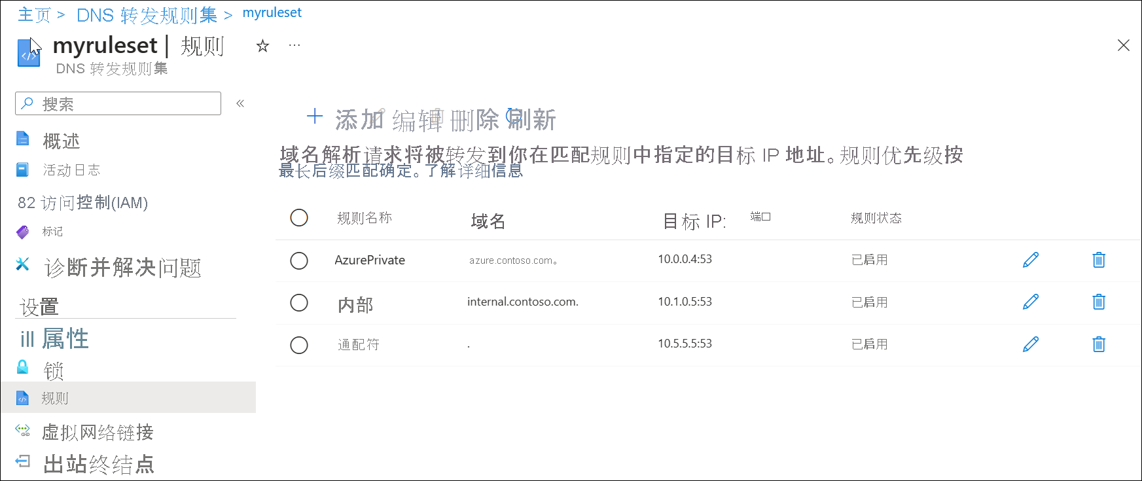Screen dimensions: 1142x481
Task: Click internal.contoso.com. domain cell
Action: coord(523,302)
